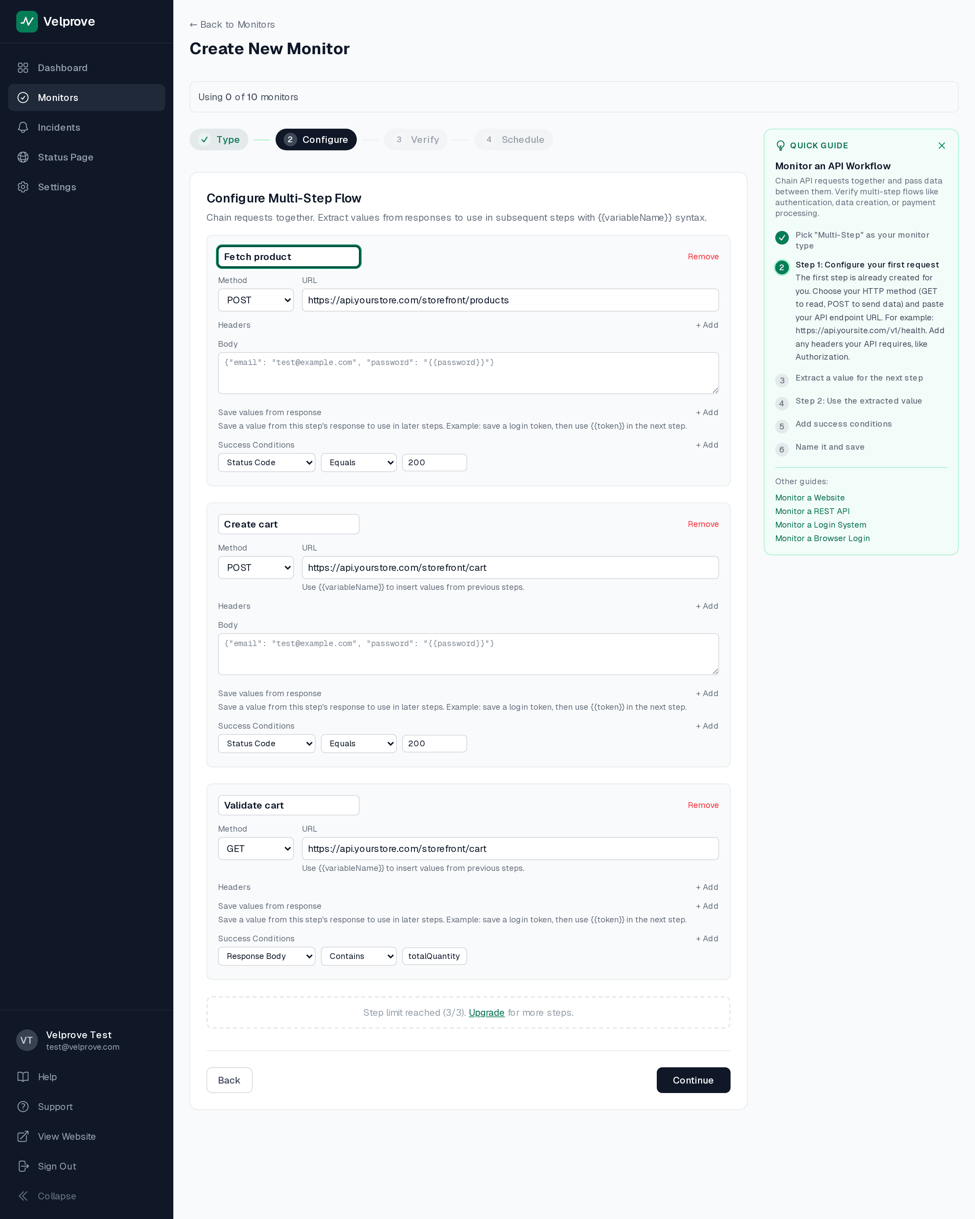
Task: Click the 200 value in Fetch product
Action: coord(435,463)
